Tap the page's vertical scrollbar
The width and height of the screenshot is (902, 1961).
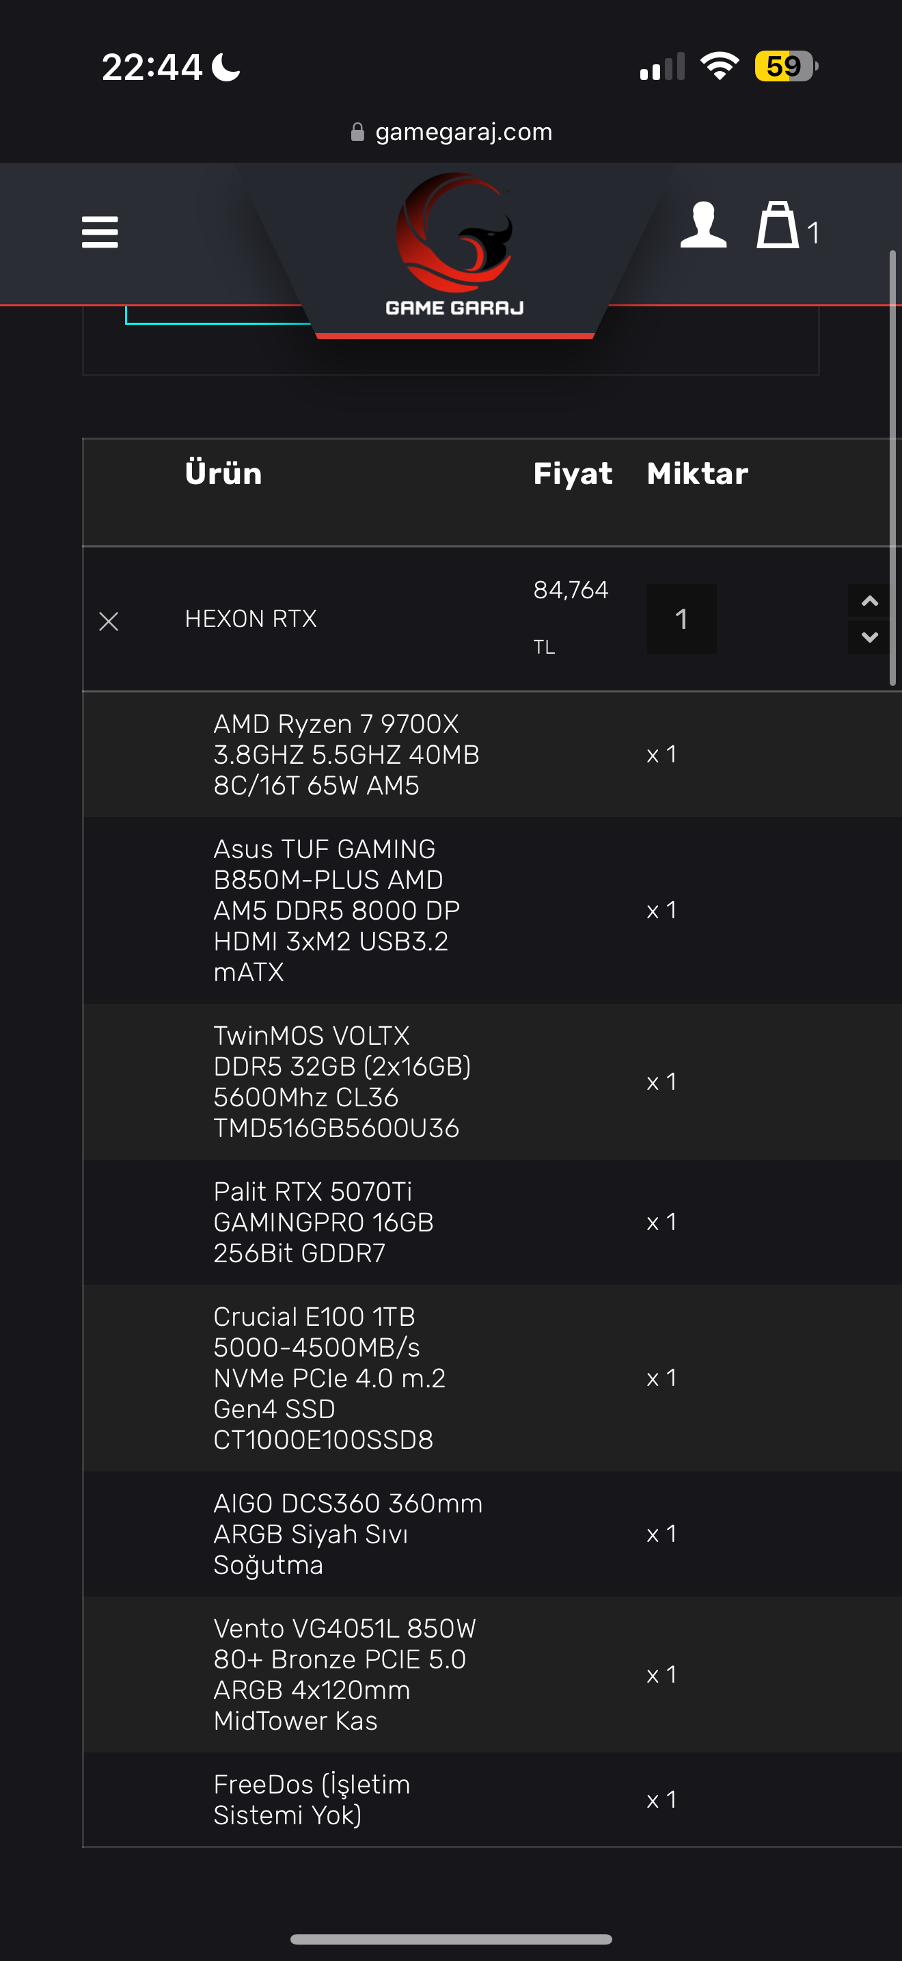tap(893, 468)
